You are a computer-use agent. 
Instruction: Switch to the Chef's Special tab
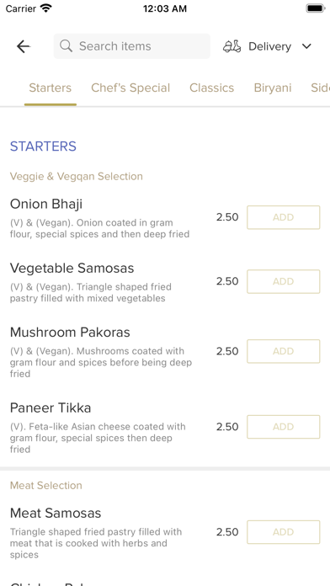tap(130, 88)
